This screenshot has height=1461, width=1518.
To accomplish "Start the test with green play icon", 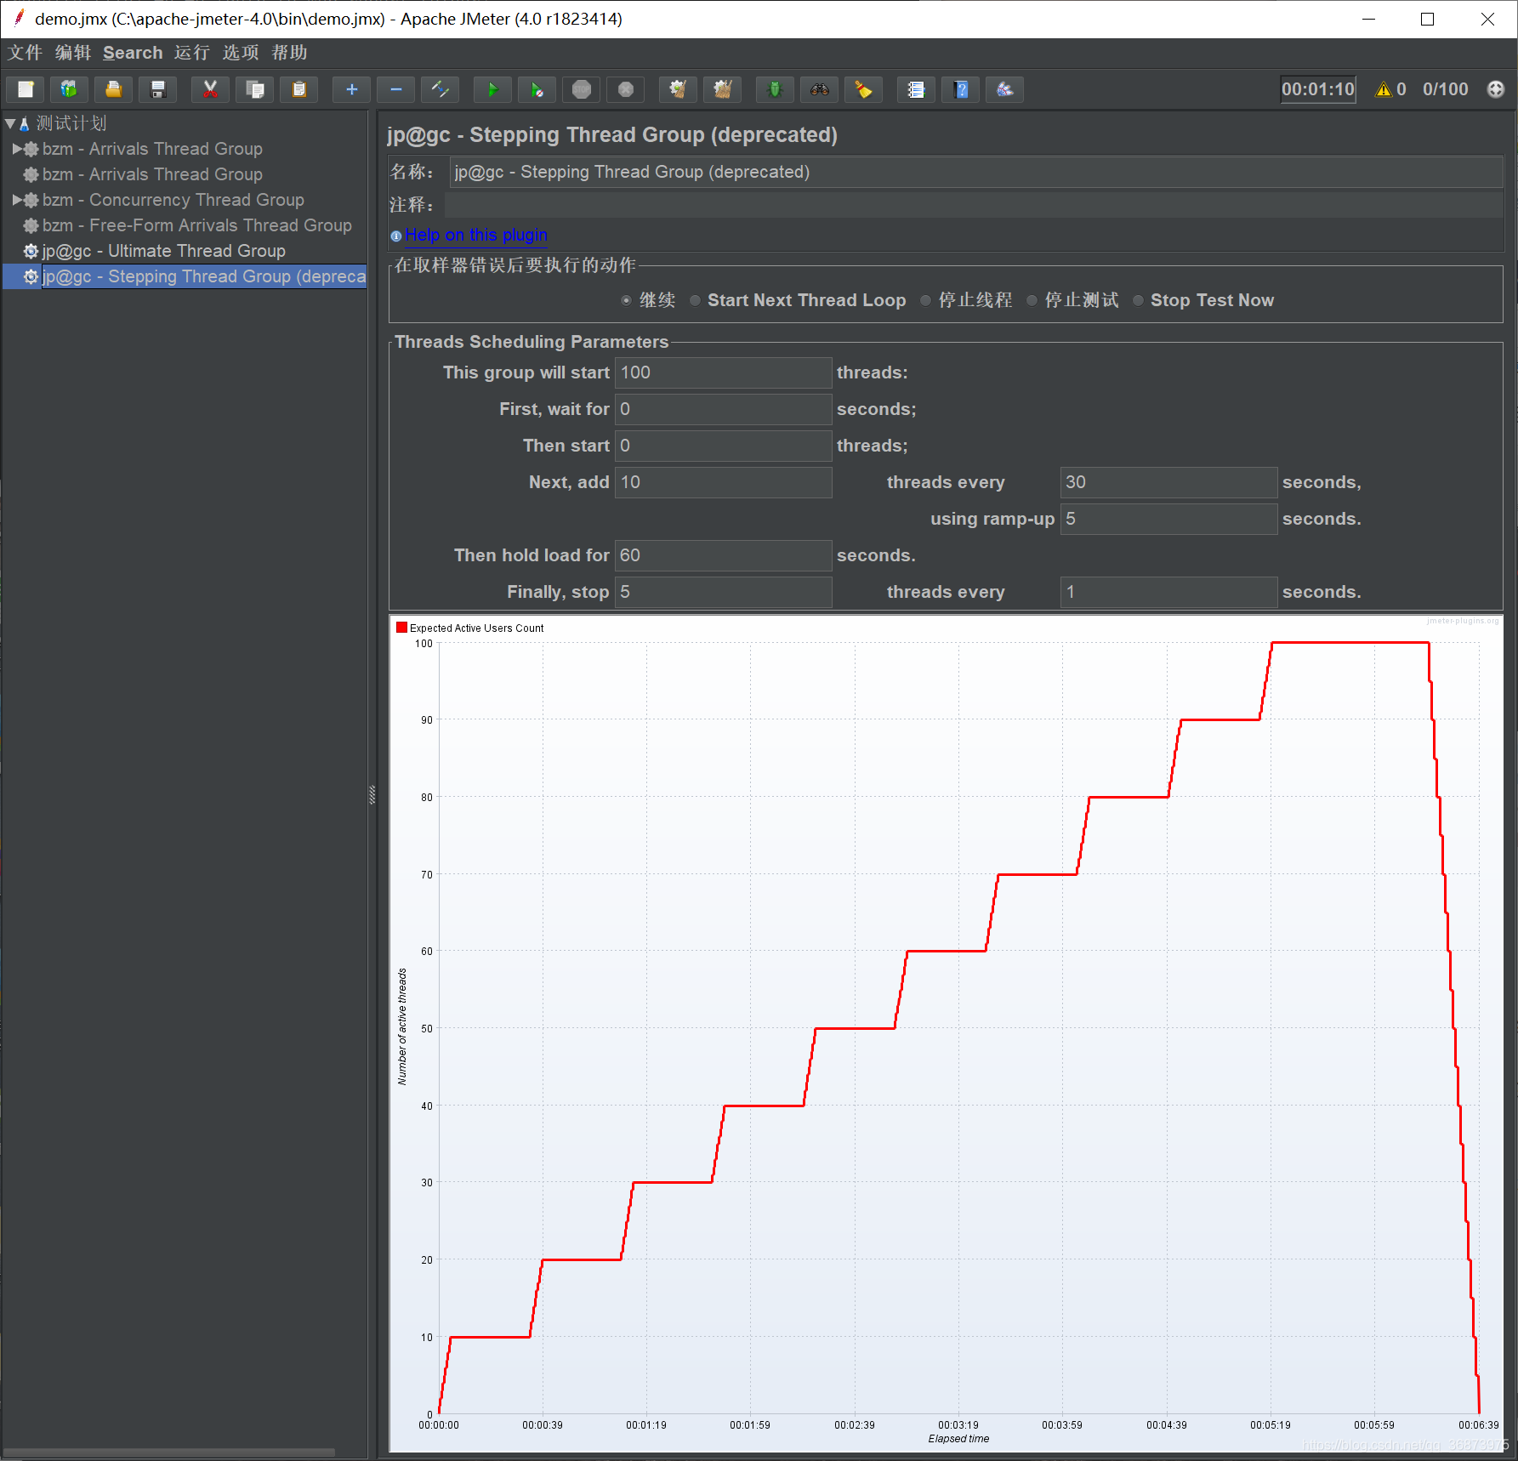I will 492,89.
